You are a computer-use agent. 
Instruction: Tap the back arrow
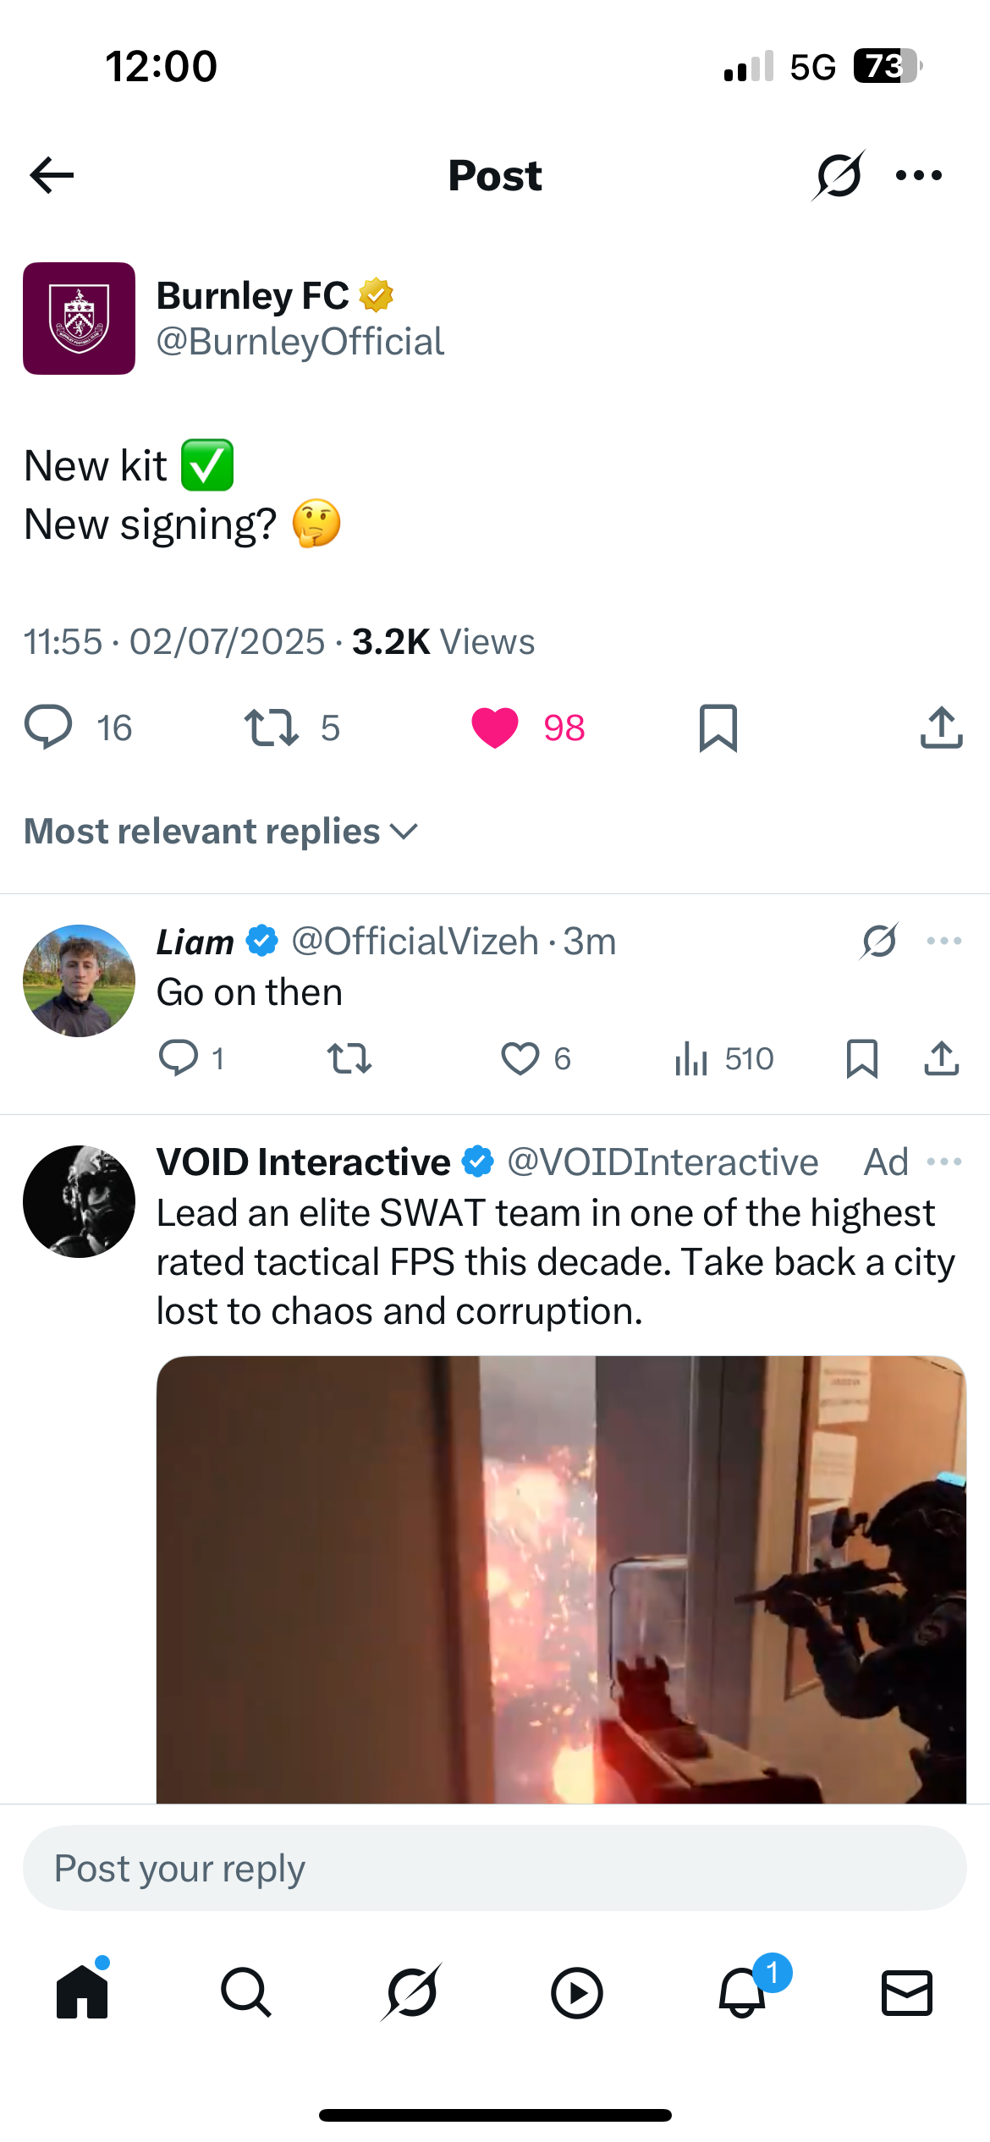click(52, 175)
